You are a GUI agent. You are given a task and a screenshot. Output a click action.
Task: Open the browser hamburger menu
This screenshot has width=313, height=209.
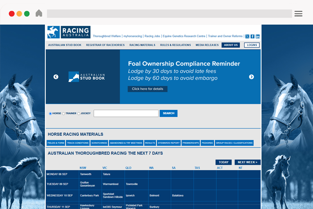tap(298, 14)
